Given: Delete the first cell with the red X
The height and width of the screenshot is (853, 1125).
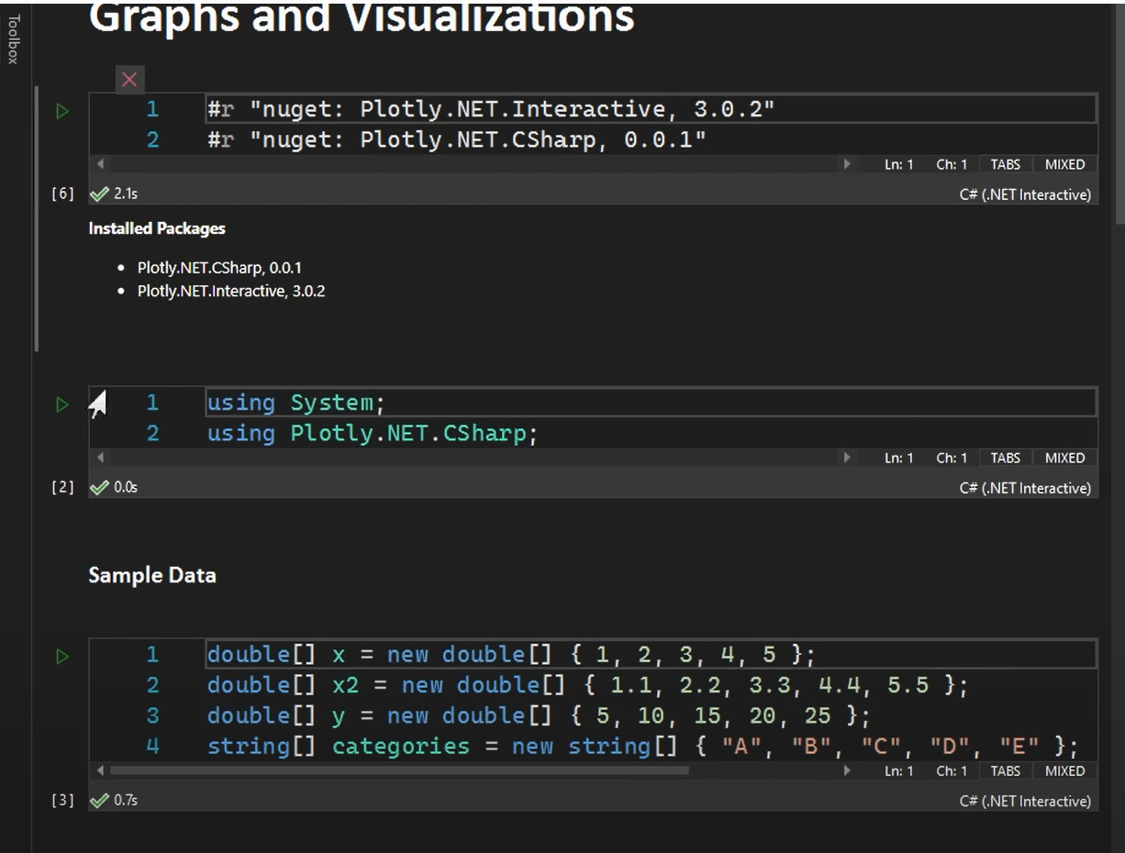Looking at the screenshot, I should pos(129,79).
